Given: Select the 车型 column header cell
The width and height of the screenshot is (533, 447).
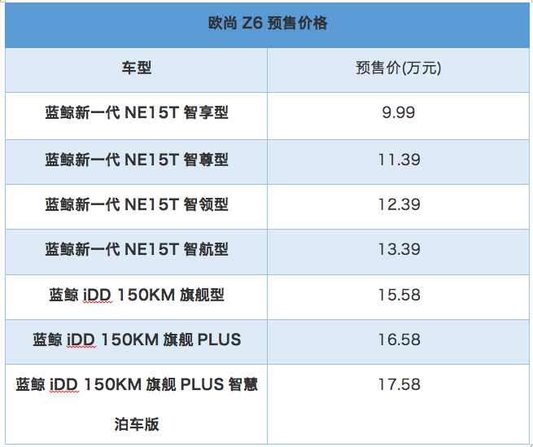Looking at the screenshot, I should pyautogui.click(x=136, y=68).
